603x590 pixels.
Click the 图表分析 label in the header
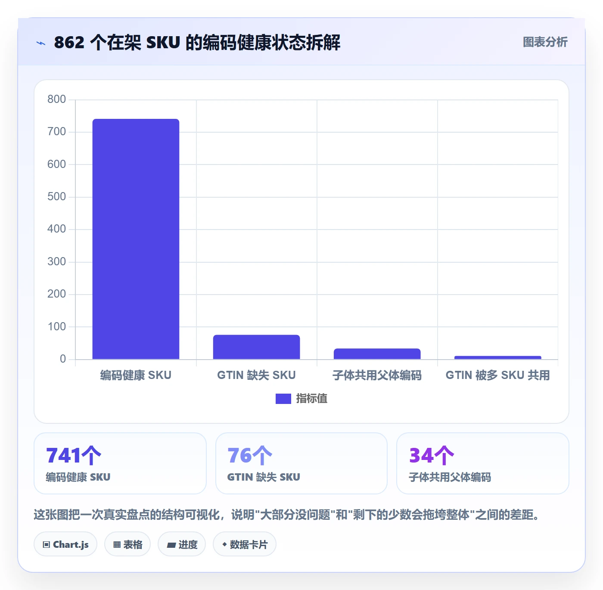tap(545, 42)
